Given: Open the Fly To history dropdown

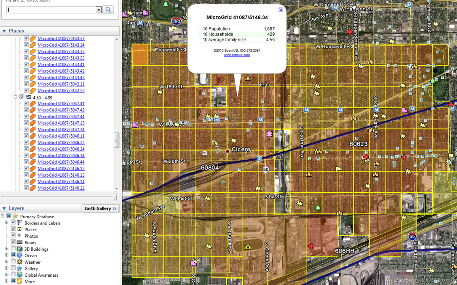Looking at the screenshot, I should pos(99,10).
